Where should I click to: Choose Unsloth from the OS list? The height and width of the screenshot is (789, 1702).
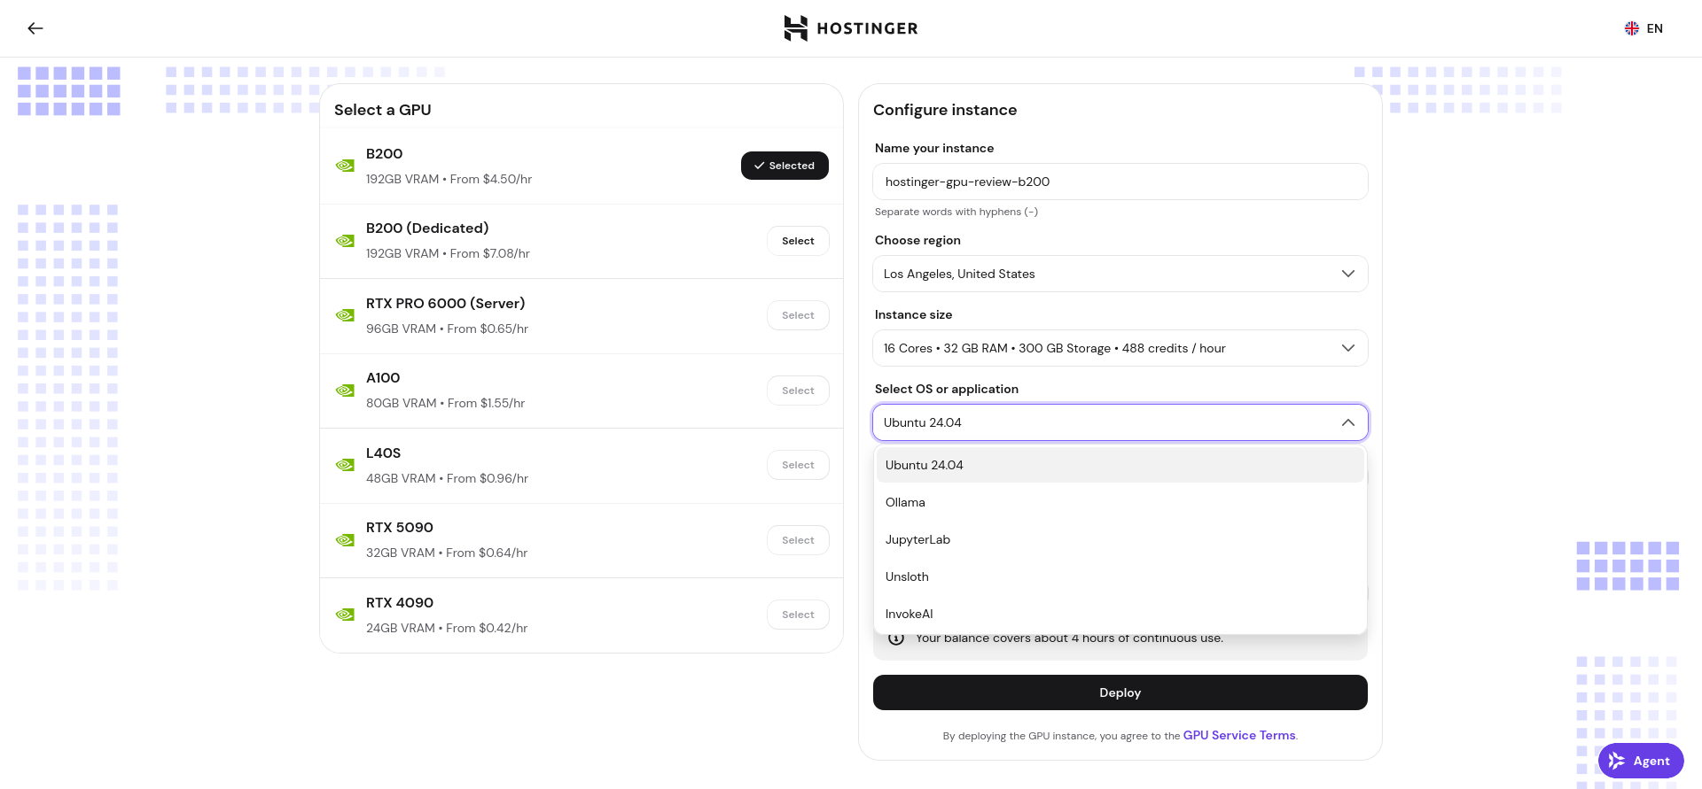click(x=1120, y=576)
